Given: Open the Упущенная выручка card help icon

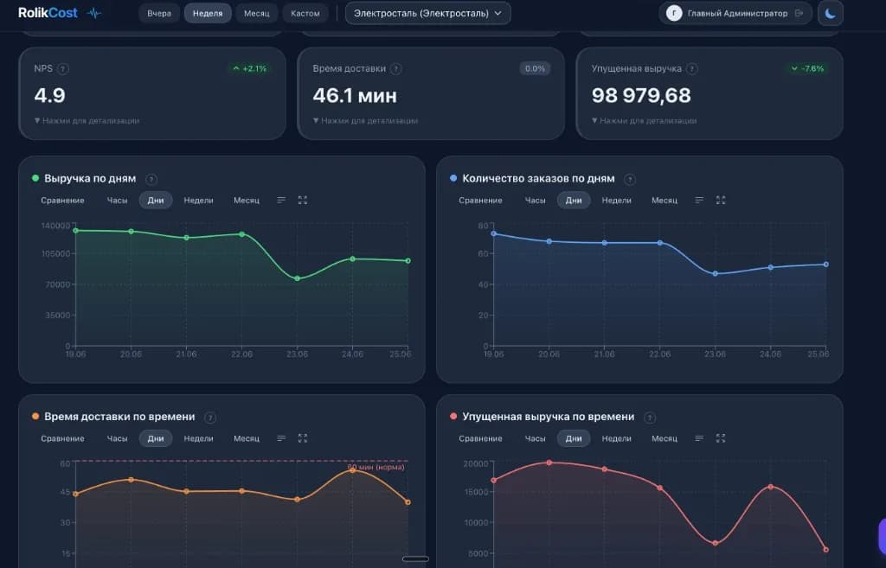Looking at the screenshot, I should (x=691, y=69).
